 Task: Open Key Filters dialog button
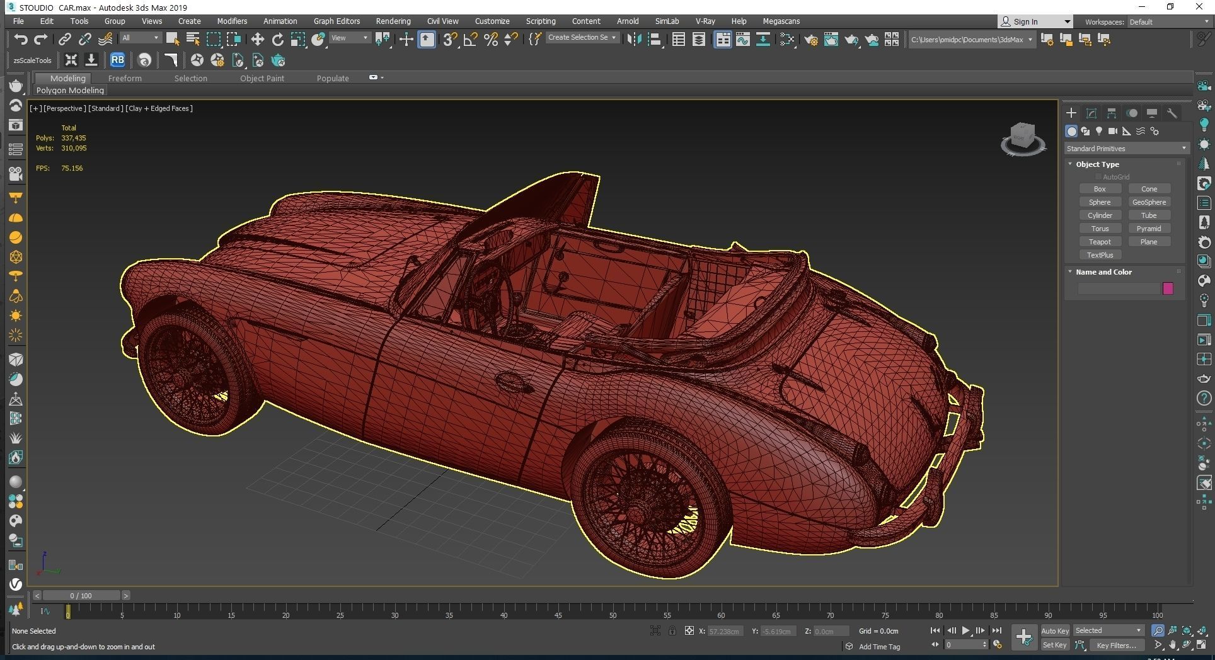[1116, 645]
